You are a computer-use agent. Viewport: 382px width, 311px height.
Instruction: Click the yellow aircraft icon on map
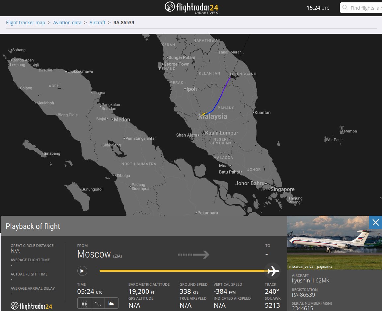coord(203,114)
